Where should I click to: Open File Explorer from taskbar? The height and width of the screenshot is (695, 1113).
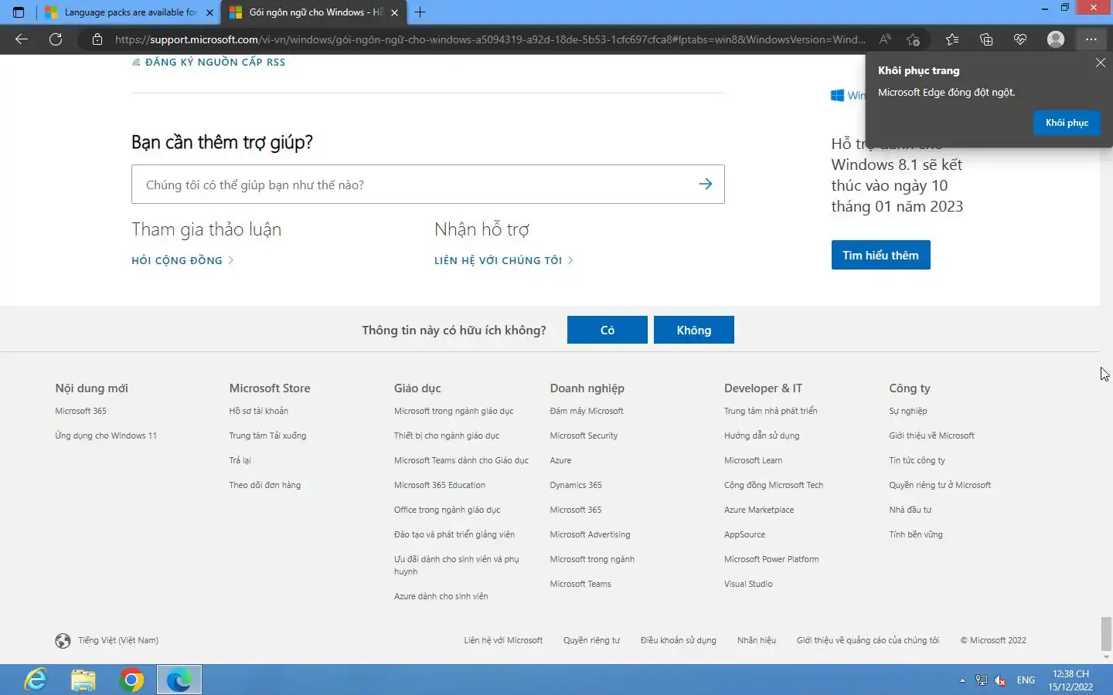(83, 680)
